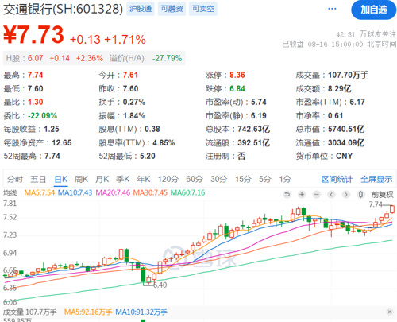This screenshot has width=397, height=322.
Task: Click the volume MA5:92.16万手 label
Action: tap(88, 312)
